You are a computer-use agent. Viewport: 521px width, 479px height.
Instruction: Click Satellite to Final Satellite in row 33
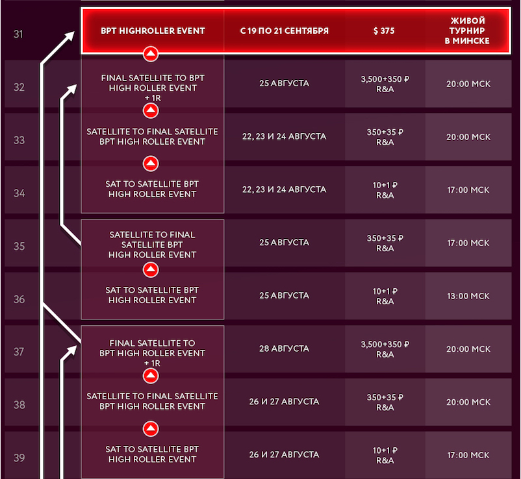(x=153, y=136)
